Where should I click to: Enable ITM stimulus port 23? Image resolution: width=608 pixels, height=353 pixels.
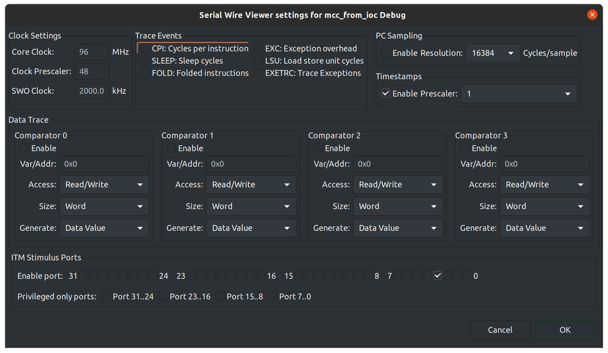pos(191,276)
